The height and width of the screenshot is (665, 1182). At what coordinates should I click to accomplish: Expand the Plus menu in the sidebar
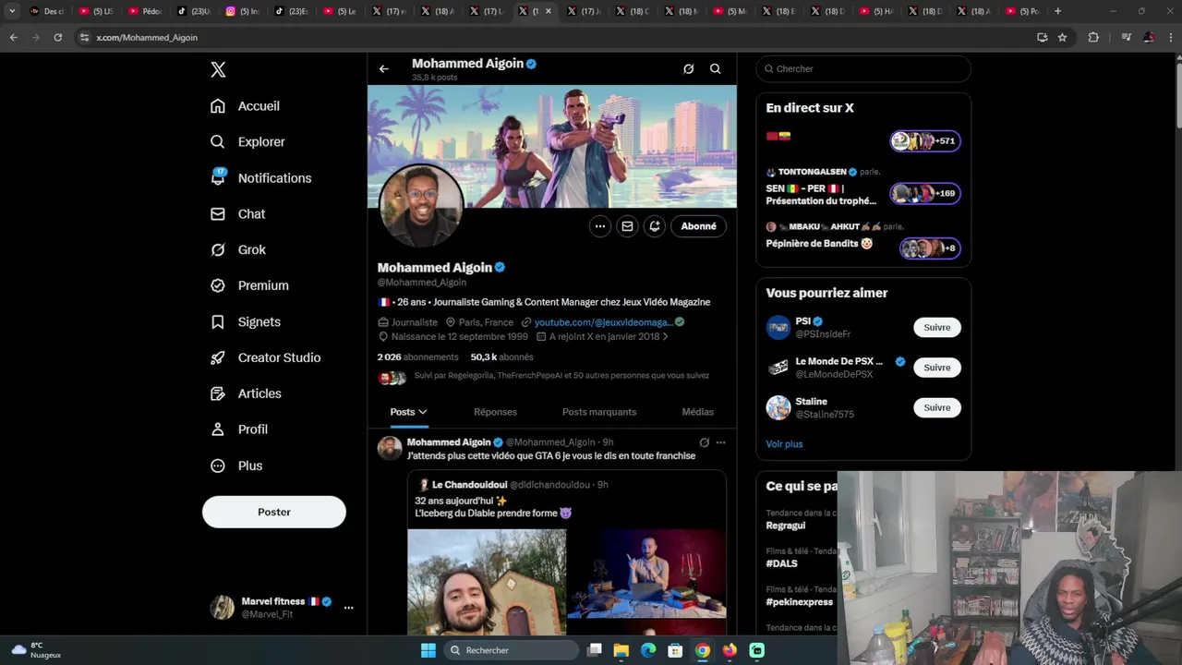pos(236,466)
